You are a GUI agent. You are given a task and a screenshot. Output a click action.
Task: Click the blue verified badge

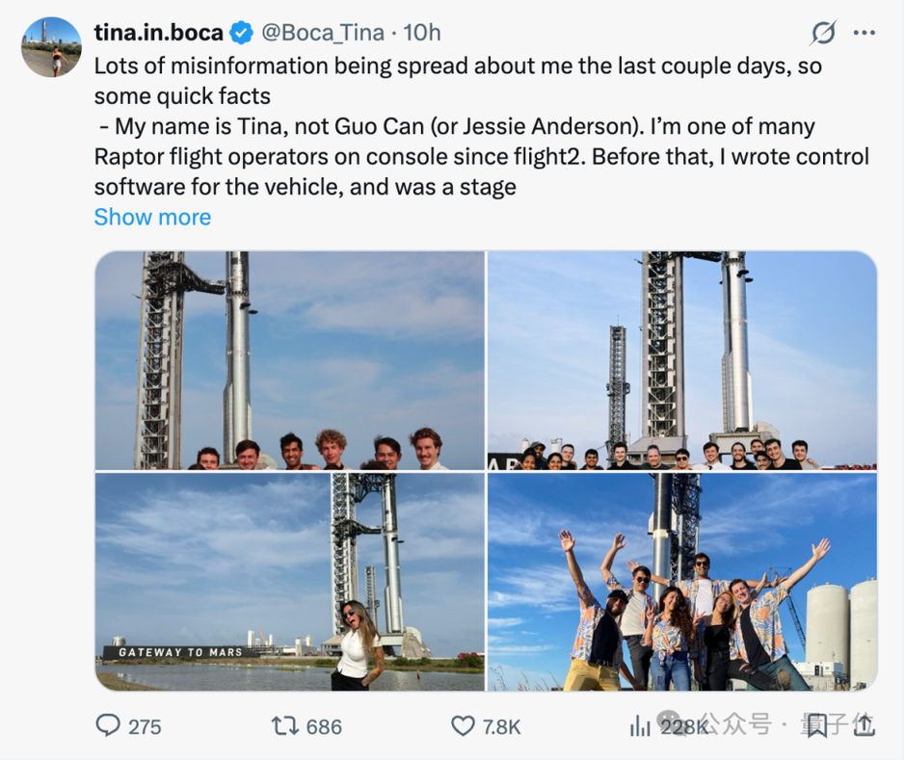pos(242,32)
